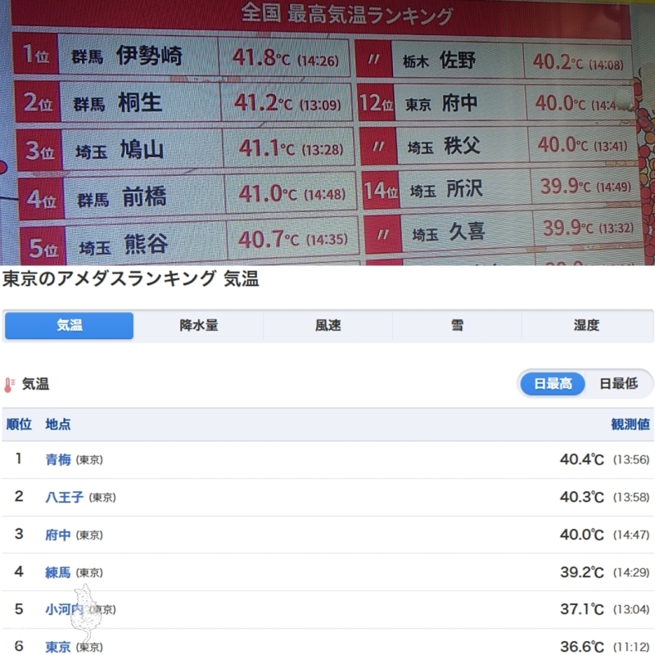Click the thermometer icon beside 気温
Screen dimensions: 655x655
(9, 384)
